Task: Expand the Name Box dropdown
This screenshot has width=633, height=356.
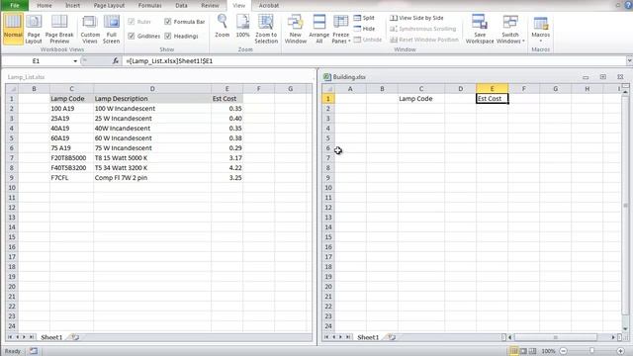Action: pyautogui.click(x=75, y=61)
